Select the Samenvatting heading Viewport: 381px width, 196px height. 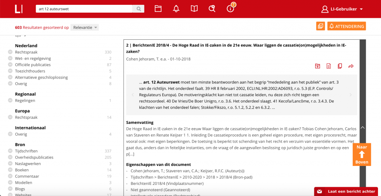[x=140, y=122]
